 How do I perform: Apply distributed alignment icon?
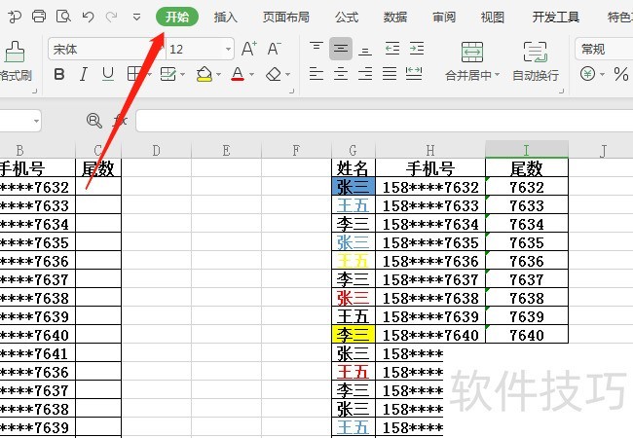[414, 74]
